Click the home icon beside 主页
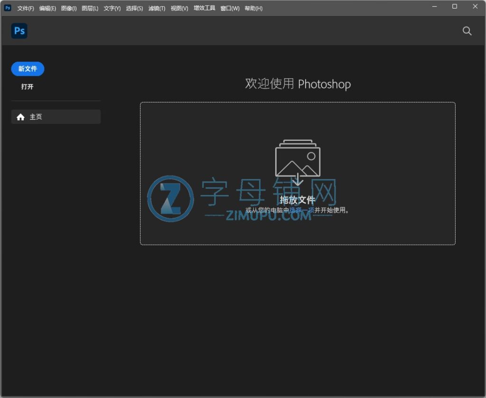The image size is (486, 398). [20, 117]
